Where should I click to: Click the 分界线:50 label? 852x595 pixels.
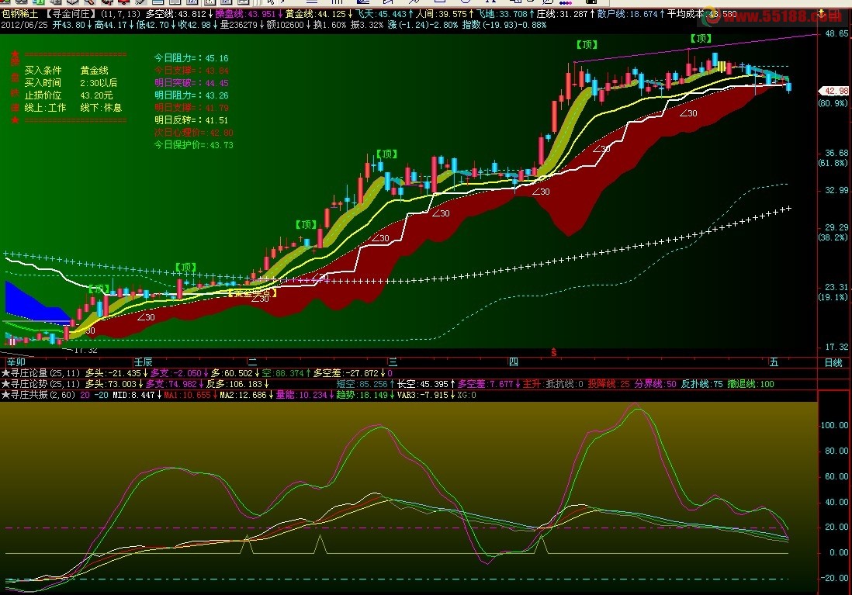(x=656, y=384)
